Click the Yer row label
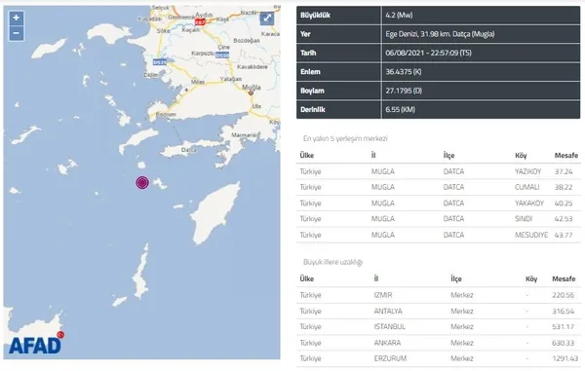585x371 pixels. [305, 34]
